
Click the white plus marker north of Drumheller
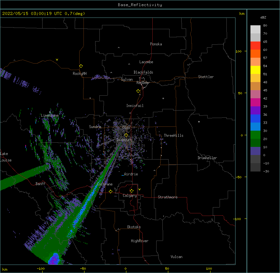pos(199,122)
